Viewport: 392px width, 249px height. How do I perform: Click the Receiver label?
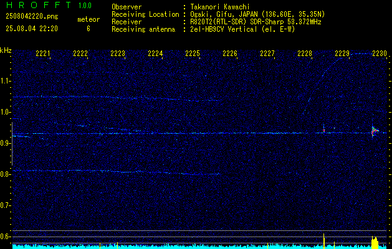[127, 22]
